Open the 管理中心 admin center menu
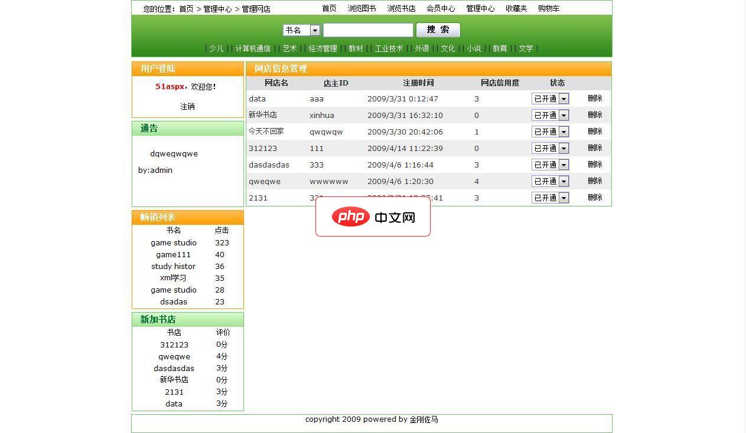The width and height of the screenshot is (746, 433). [x=480, y=8]
